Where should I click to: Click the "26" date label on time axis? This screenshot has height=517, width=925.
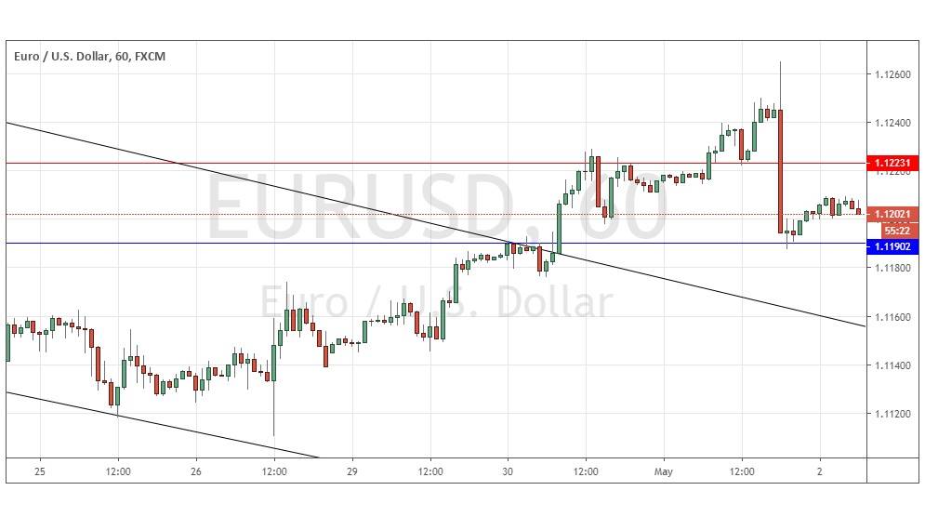pyautogui.click(x=196, y=470)
